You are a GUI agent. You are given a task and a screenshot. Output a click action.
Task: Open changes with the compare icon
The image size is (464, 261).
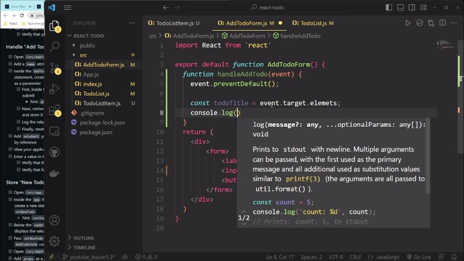click(431, 23)
